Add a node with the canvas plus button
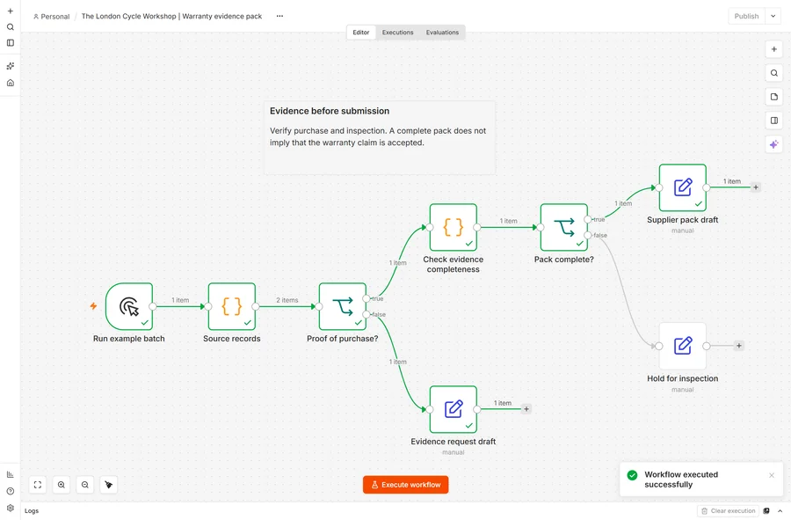 [x=773, y=49]
